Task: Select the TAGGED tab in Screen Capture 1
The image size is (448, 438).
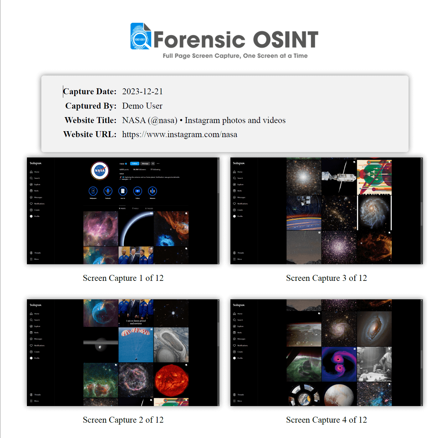Action: [x=149, y=209]
